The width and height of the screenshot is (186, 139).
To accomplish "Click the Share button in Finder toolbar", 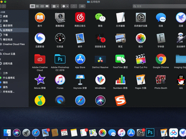I will coord(74,6).
